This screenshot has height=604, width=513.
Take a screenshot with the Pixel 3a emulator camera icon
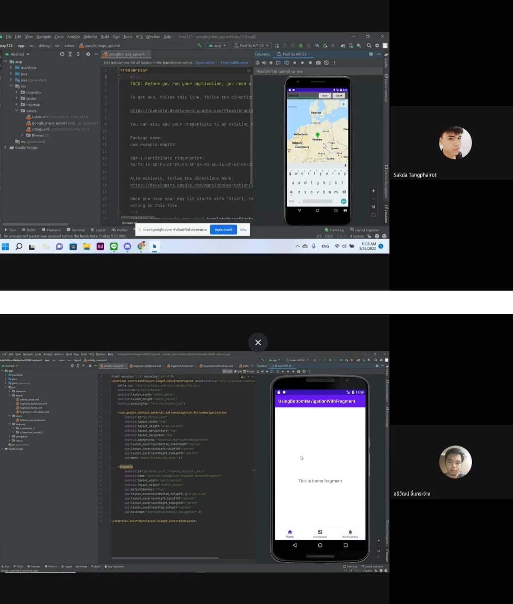(x=318, y=63)
